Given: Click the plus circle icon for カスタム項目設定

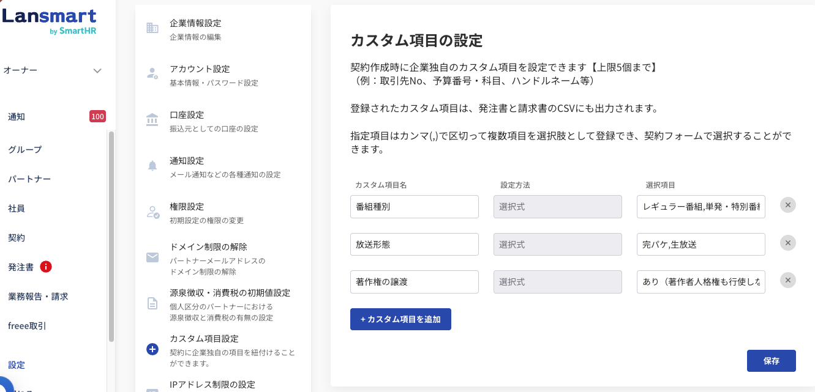Looking at the screenshot, I should [152, 350].
